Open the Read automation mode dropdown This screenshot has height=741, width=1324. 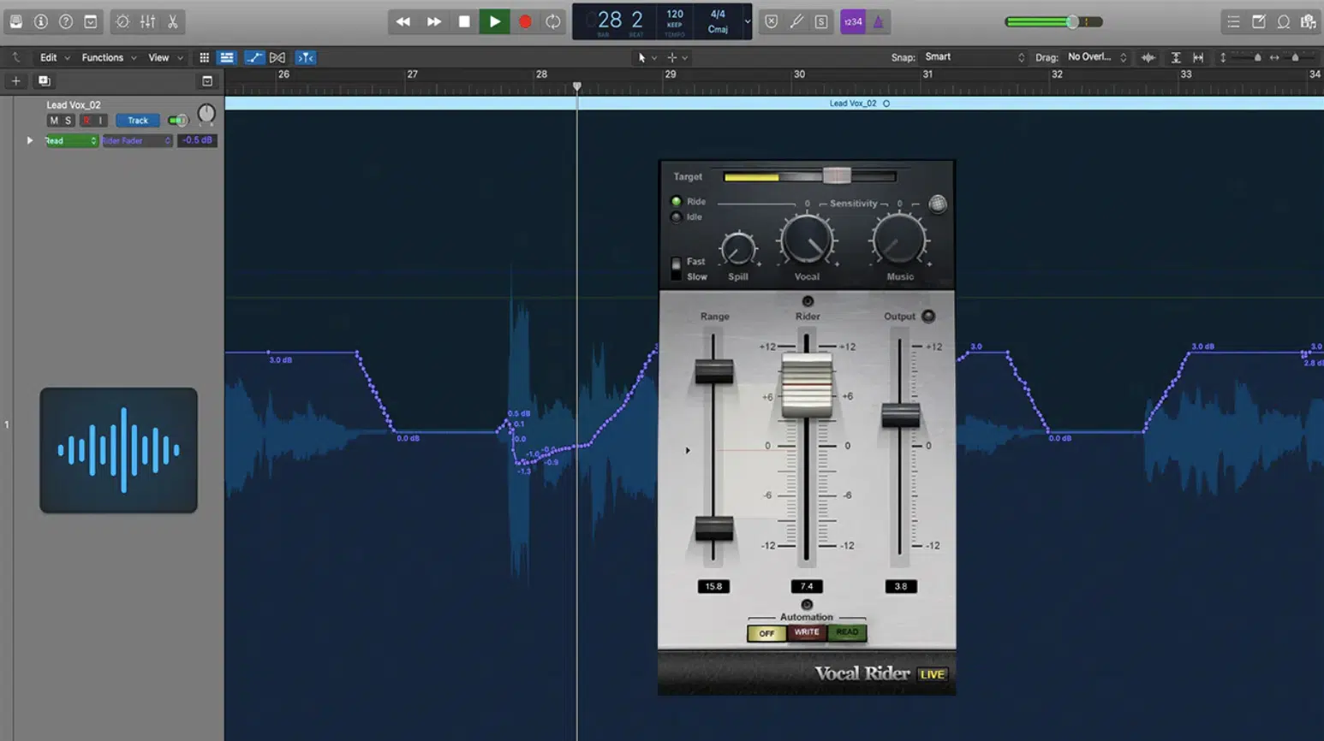click(71, 140)
